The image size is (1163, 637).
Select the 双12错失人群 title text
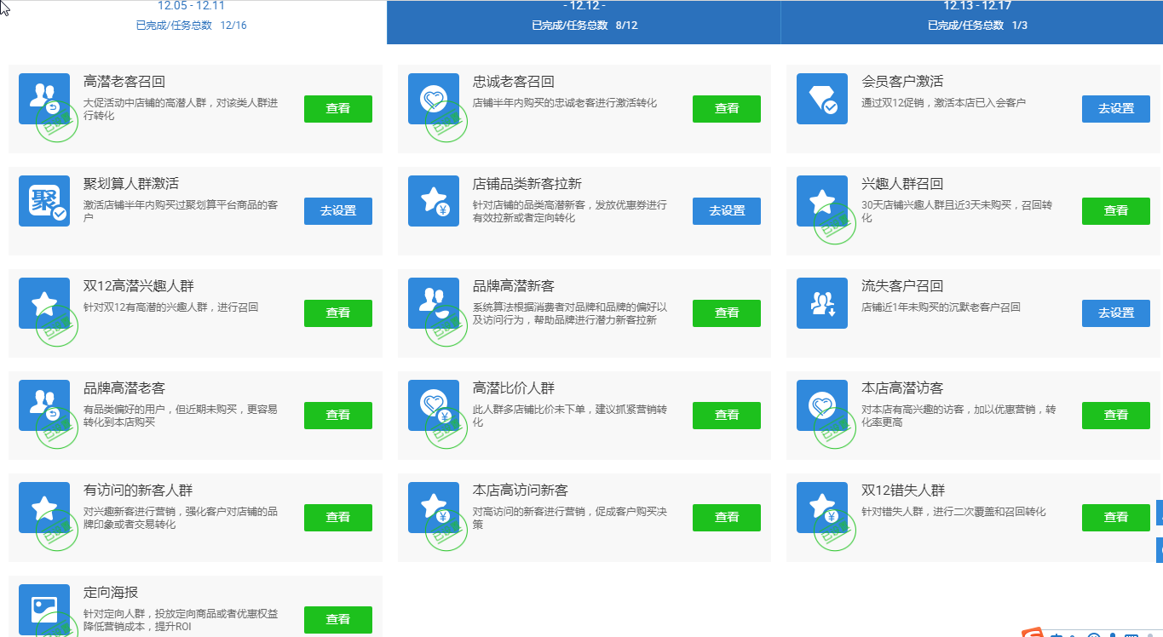(903, 491)
